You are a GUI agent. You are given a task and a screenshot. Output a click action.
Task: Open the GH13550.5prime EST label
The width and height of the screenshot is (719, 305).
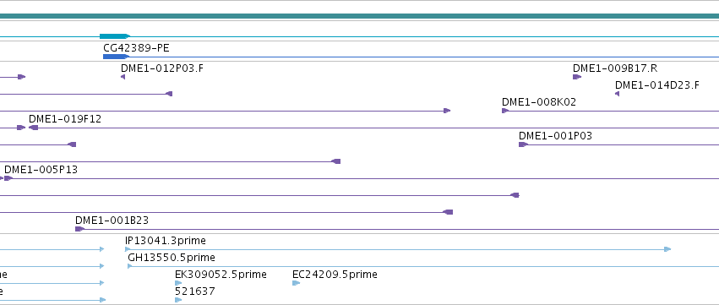click(172, 258)
